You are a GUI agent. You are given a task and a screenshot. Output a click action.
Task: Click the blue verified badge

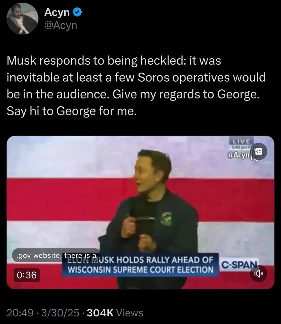coord(78,12)
